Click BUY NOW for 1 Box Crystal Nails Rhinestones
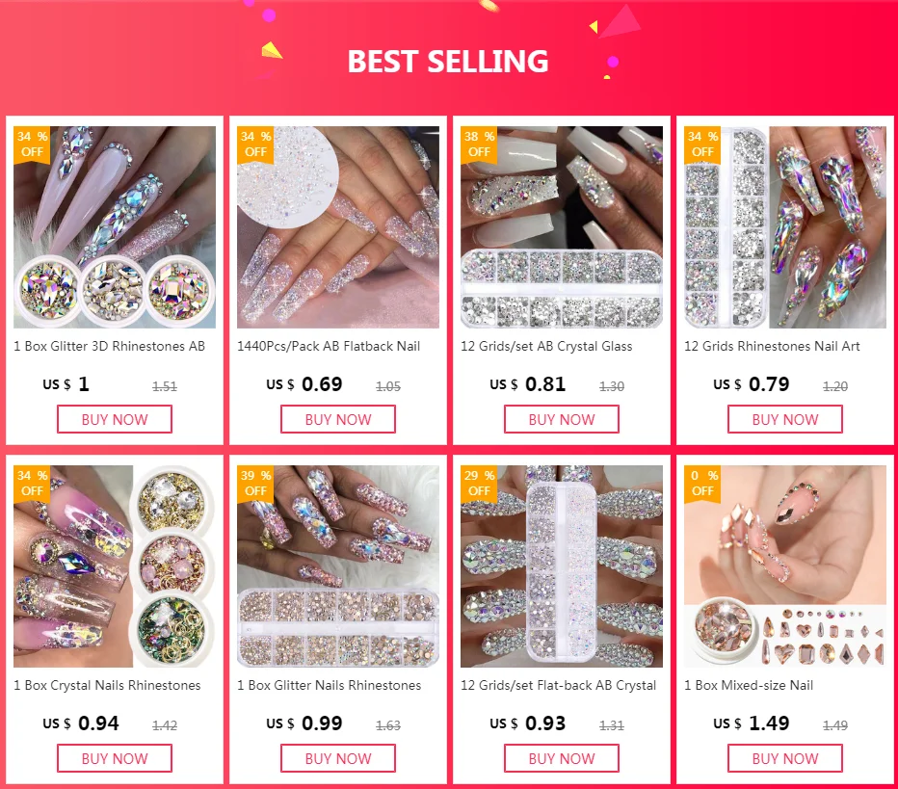Image resolution: width=898 pixels, height=789 pixels. 115,758
